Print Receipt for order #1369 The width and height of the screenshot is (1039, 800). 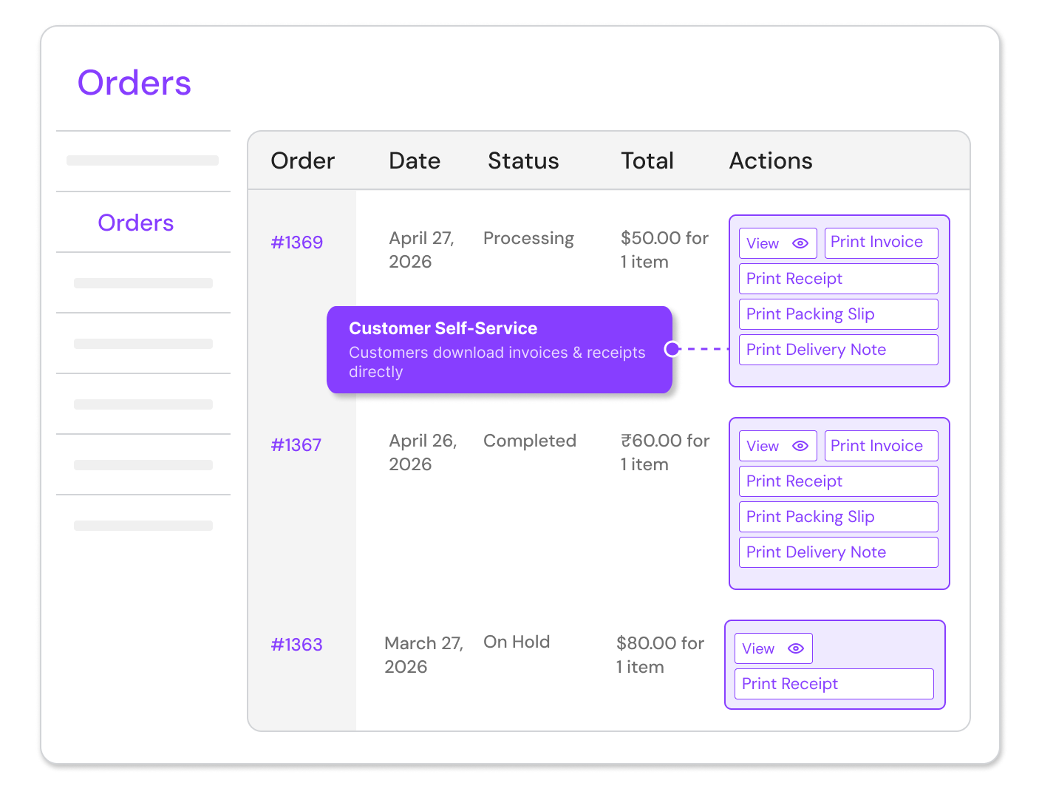click(838, 279)
